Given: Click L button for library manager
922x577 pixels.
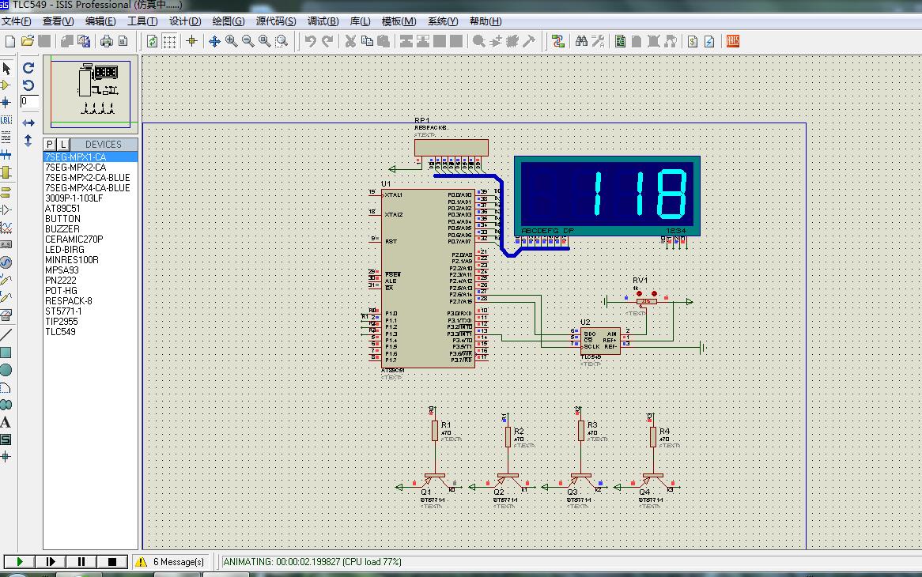Looking at the screenshot, I should 63,145.
